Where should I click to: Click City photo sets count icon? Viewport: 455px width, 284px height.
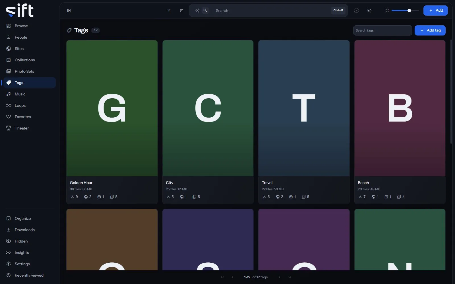(194, 197)
